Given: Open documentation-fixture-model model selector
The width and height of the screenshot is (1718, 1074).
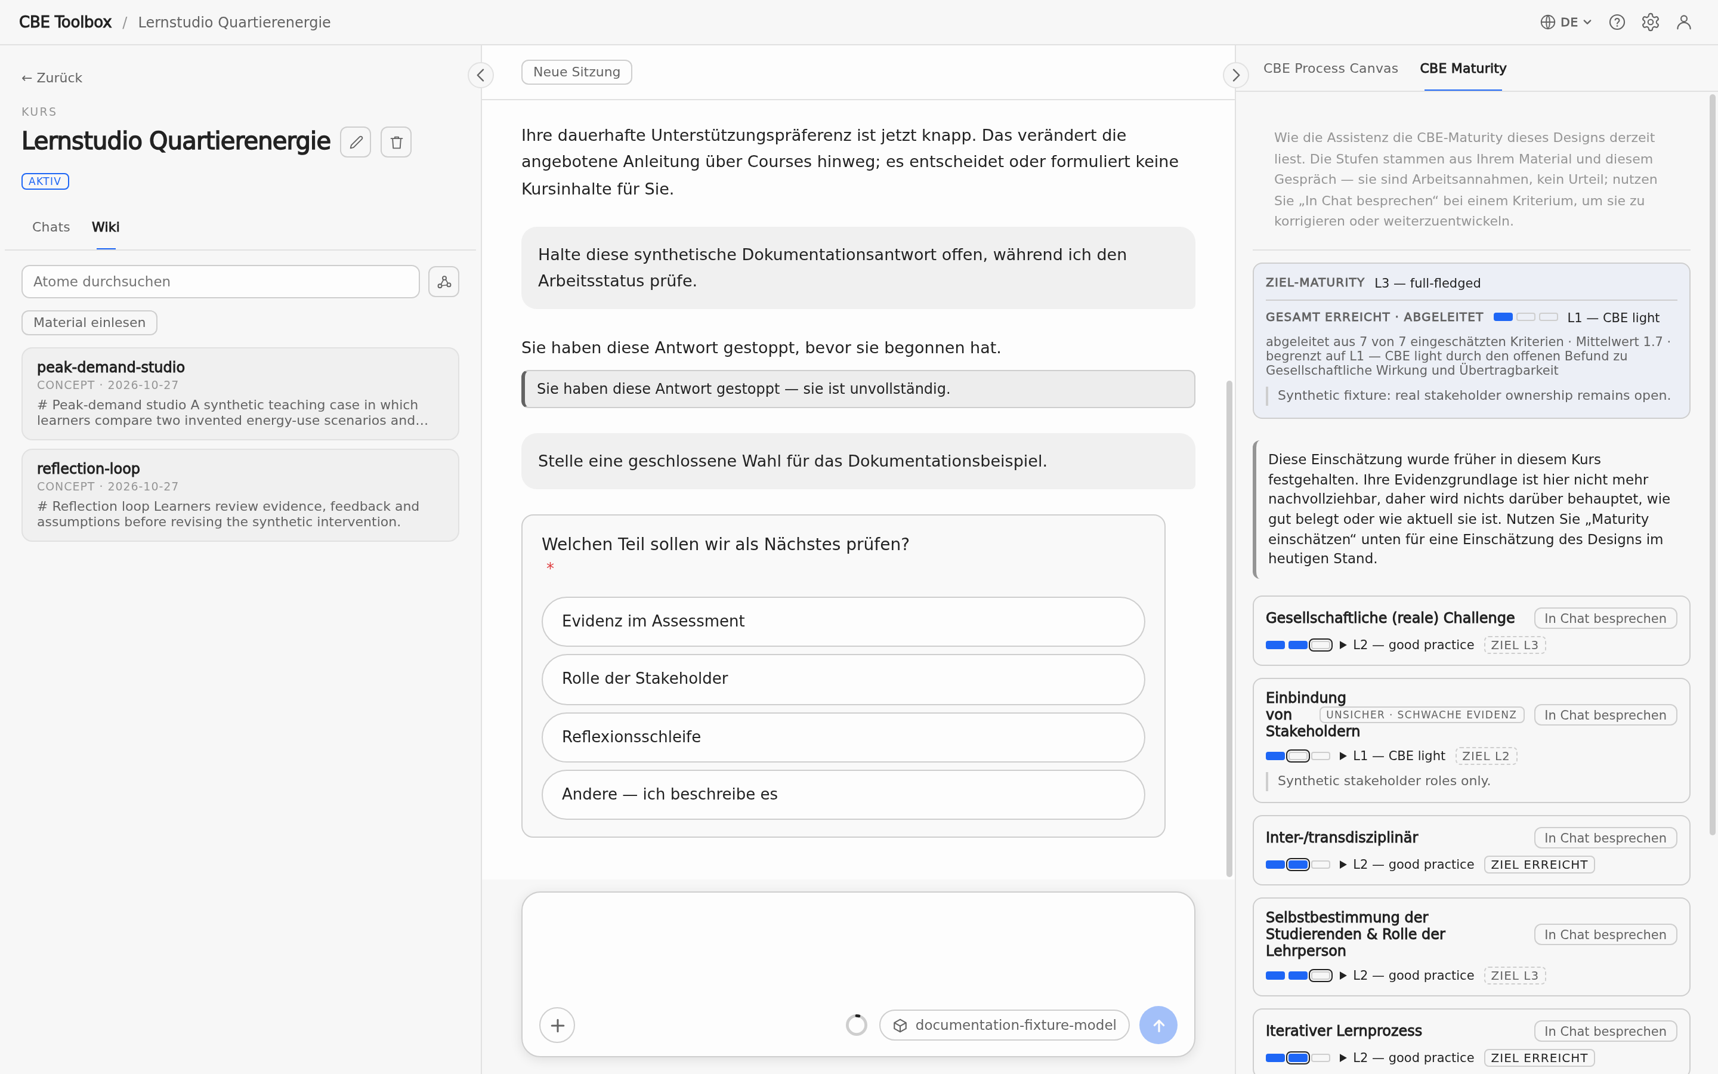Looking at the screenshot, I should [x=1004, y=1025].
